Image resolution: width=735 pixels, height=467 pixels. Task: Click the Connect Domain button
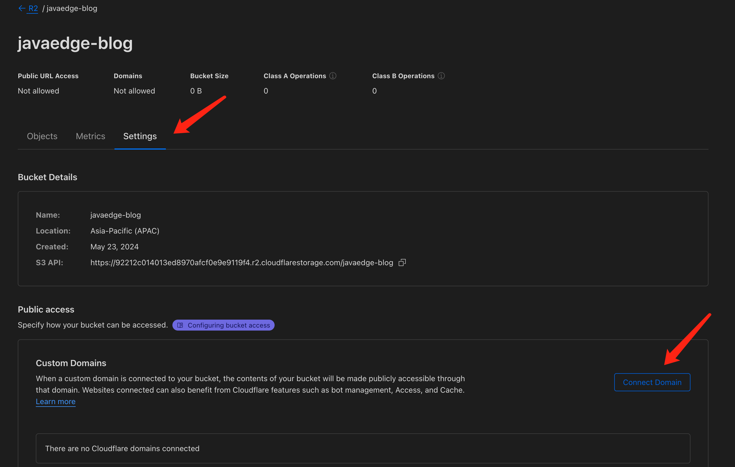coord(652,382)
